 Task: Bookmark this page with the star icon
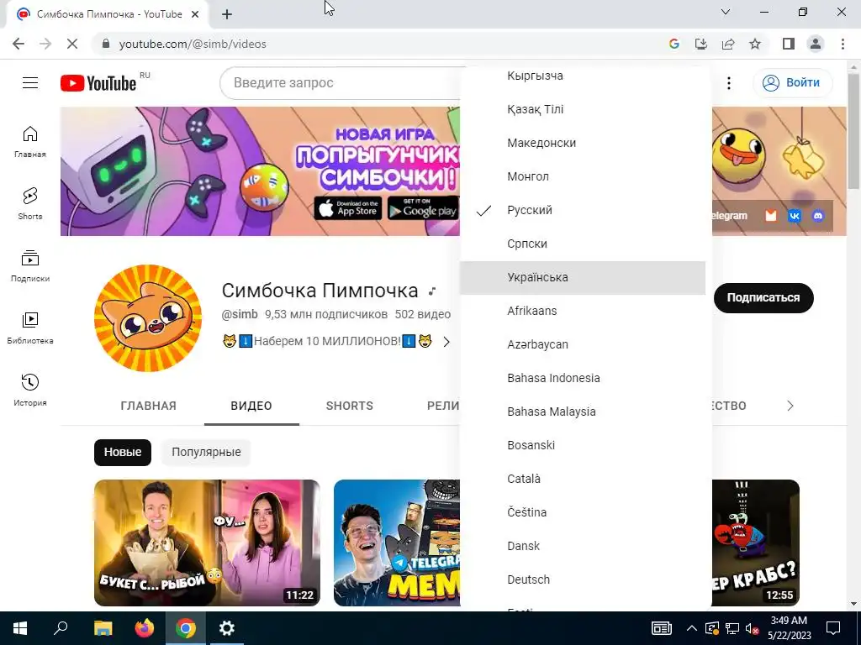pyautogui.click(x=755, y=44)
